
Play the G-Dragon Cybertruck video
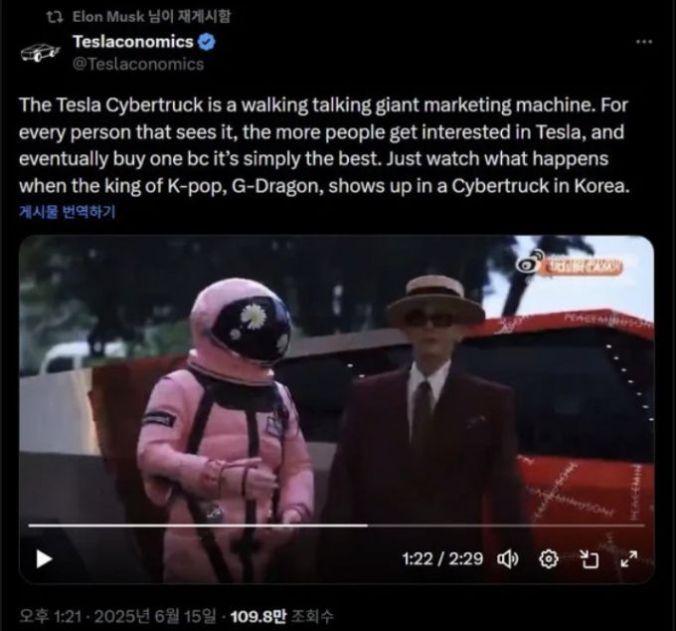tap(44, 559)
